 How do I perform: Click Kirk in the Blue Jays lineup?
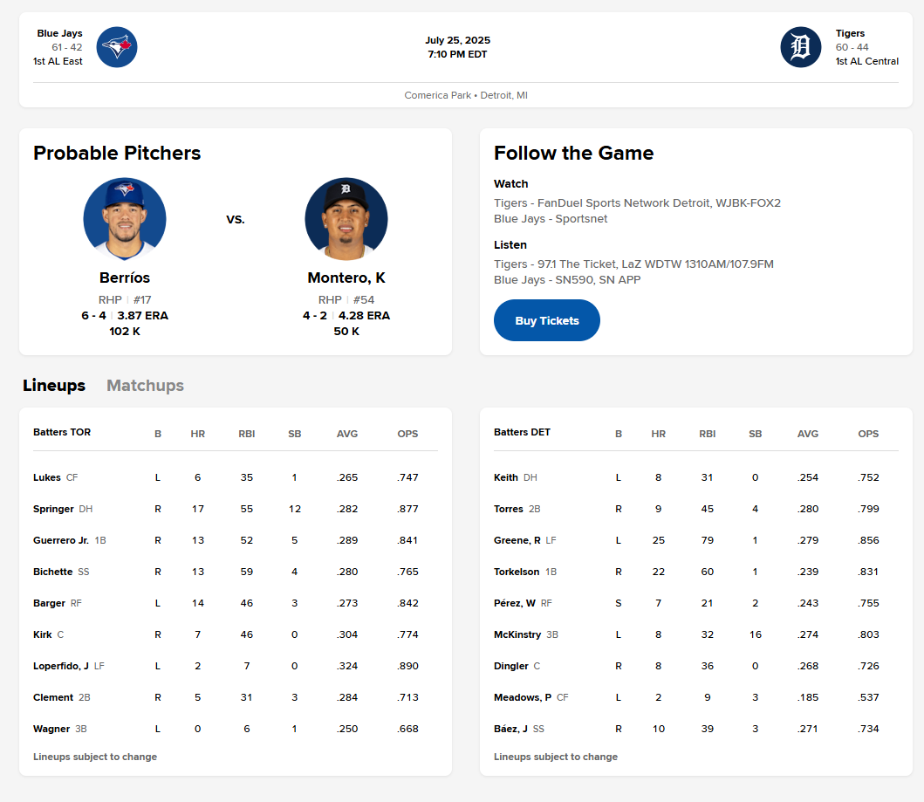(x=43, y=634)
